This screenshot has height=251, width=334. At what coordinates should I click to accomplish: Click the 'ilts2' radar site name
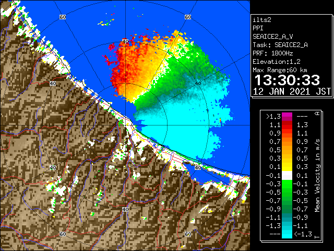pyautogui.click(x=262, y=20)
